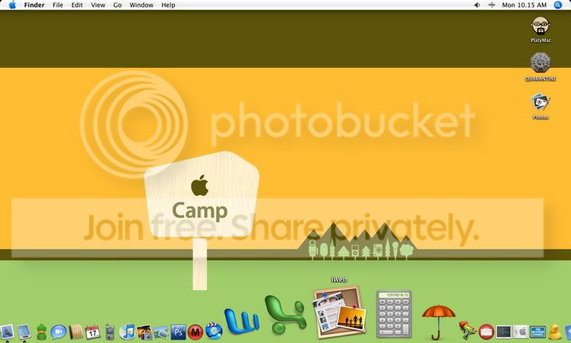571x343 pixels.
Task: Open Cyberduck rubber duck icon
Action: pos(555,332)
